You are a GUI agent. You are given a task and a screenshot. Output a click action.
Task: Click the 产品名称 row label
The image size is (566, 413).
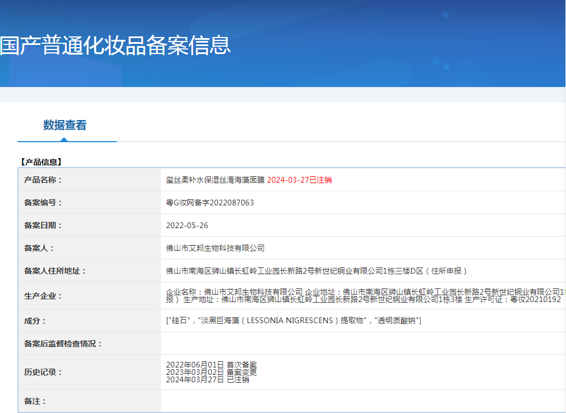coord(43,180)
